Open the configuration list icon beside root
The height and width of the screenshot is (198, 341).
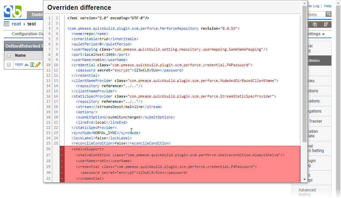click(x=7, y=24)
